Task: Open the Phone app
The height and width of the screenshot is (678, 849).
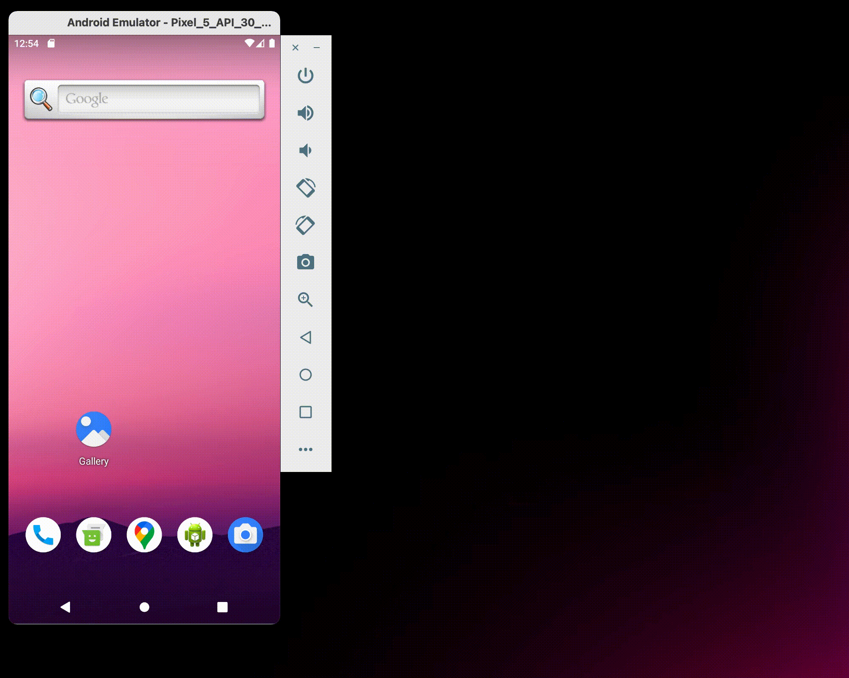Action: pos(42,535)
